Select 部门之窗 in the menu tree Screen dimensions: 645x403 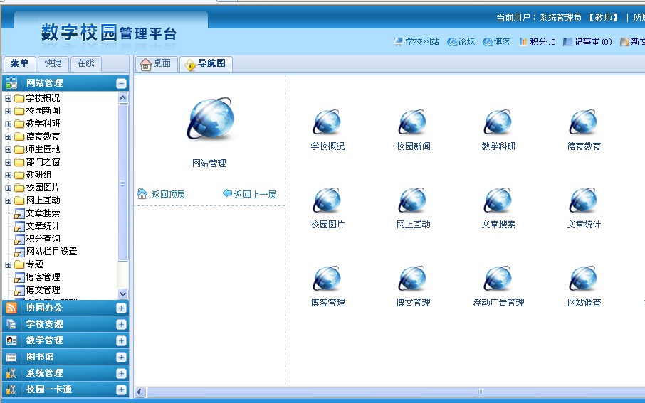43,162
